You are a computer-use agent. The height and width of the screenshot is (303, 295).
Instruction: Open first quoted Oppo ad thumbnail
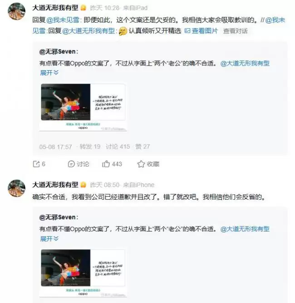click(x=83, y=107)
